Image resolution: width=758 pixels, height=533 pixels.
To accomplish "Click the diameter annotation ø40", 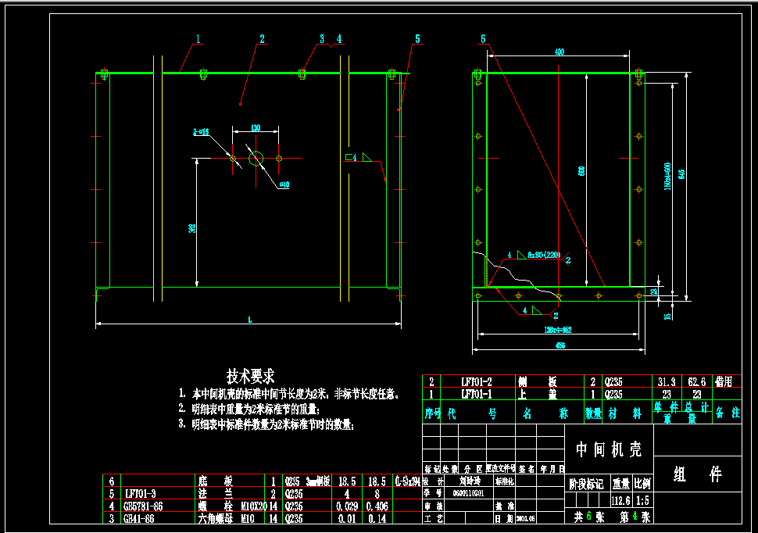I will 284,184.
